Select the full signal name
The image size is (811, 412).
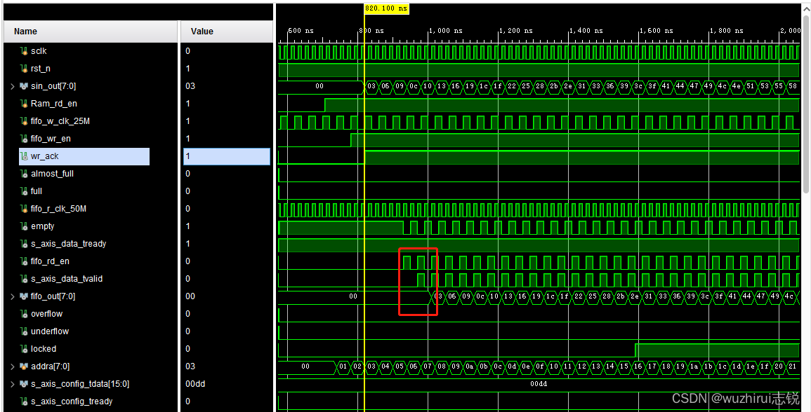point(37,191)
